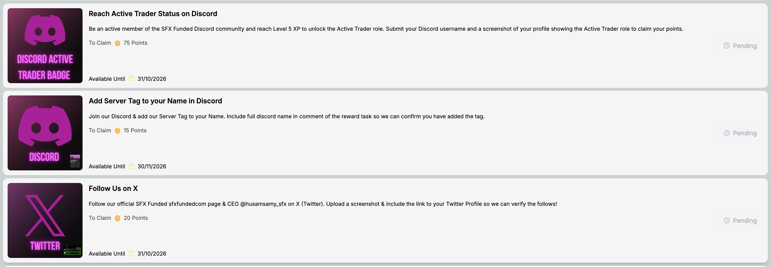Open the Reach Active Trader Status on Discord title
The image size is (771, 267).
(153, 14)
